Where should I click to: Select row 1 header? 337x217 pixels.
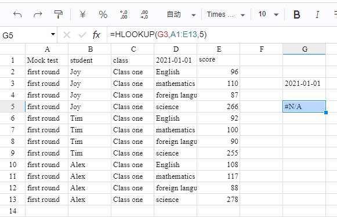click(13, 60)
